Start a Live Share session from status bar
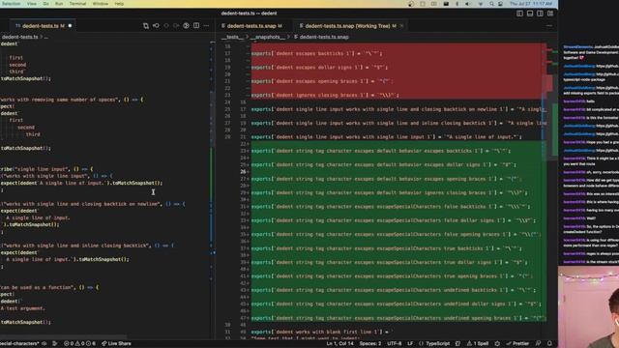 [x=116, y=344]
